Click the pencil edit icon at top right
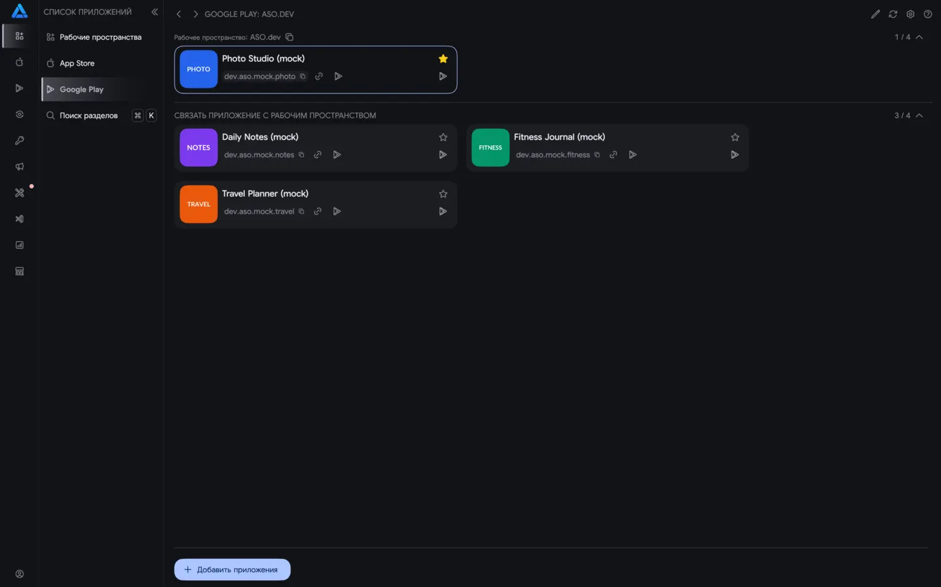941x587 pixels. (876, 14)
